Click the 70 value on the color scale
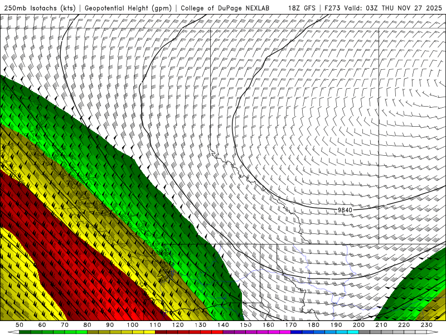The image size is (446, 335). pos(65,325)
